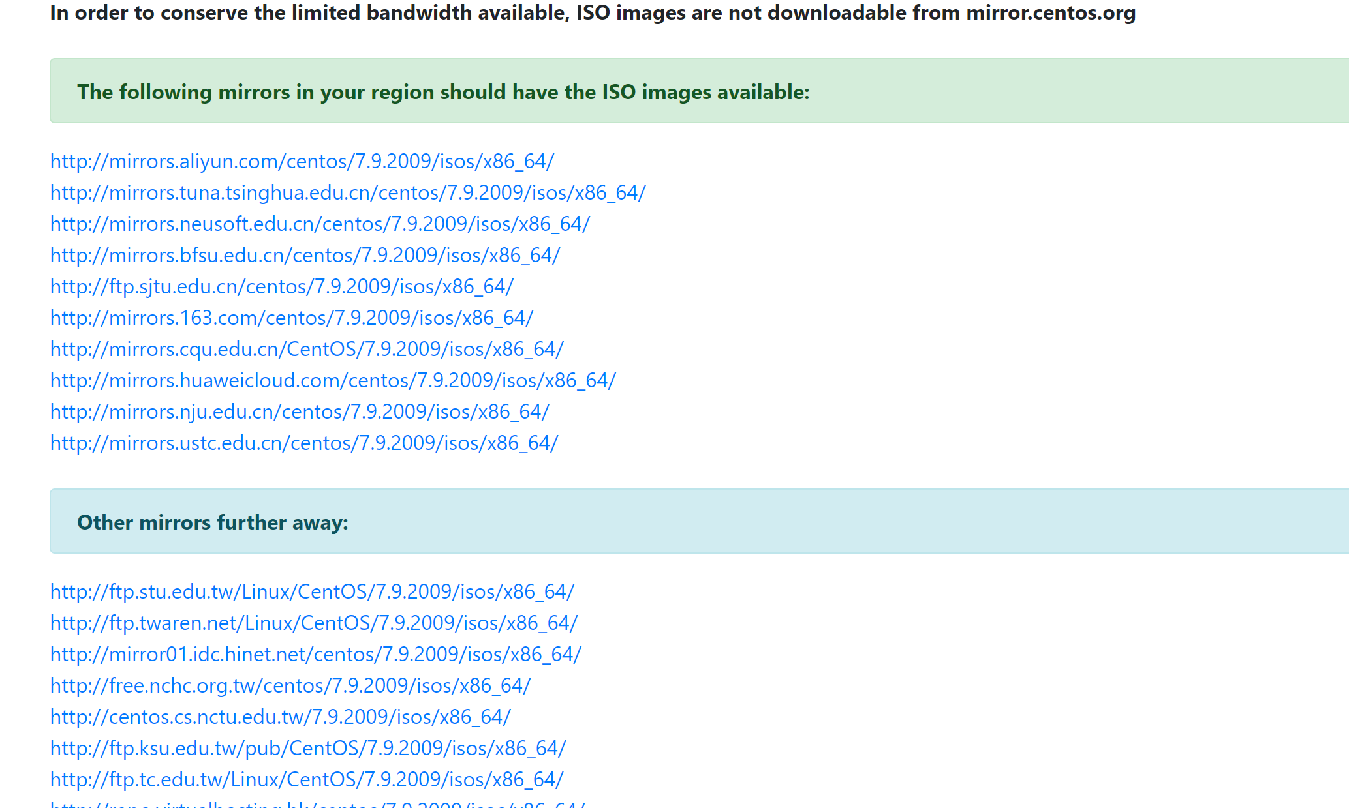1349x808 pixels.
Task: Open the mirror01.idc.hinet.net CentOS link
Action: (x=315, y=654)
